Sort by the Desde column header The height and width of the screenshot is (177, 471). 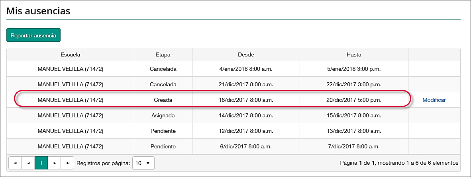click(x=246, y=54)
